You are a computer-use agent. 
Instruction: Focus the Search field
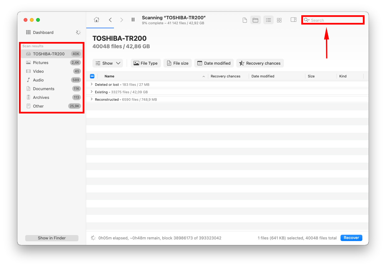point(333,20)
